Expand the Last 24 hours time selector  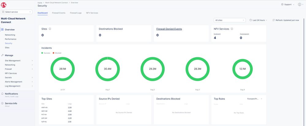[259, 20]
